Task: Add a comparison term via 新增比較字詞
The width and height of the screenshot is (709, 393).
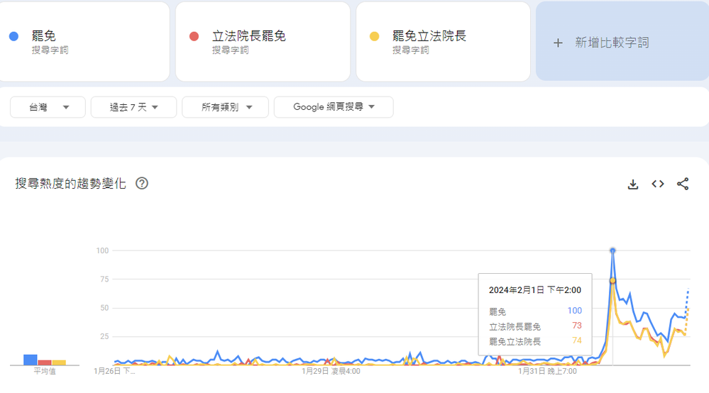Action: pyautogui.click(x=622, y=42)
